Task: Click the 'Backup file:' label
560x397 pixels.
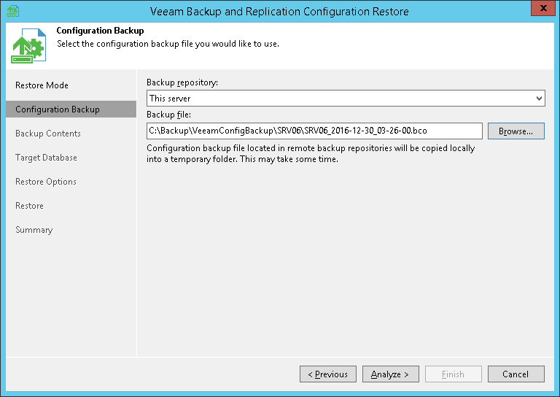Action: coord(169,115)
